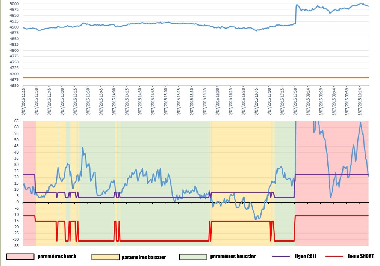Screen dimensions: 380x266
Task: Click the 4900 value on the top y-axis
Action: click(x=14, y=27)
